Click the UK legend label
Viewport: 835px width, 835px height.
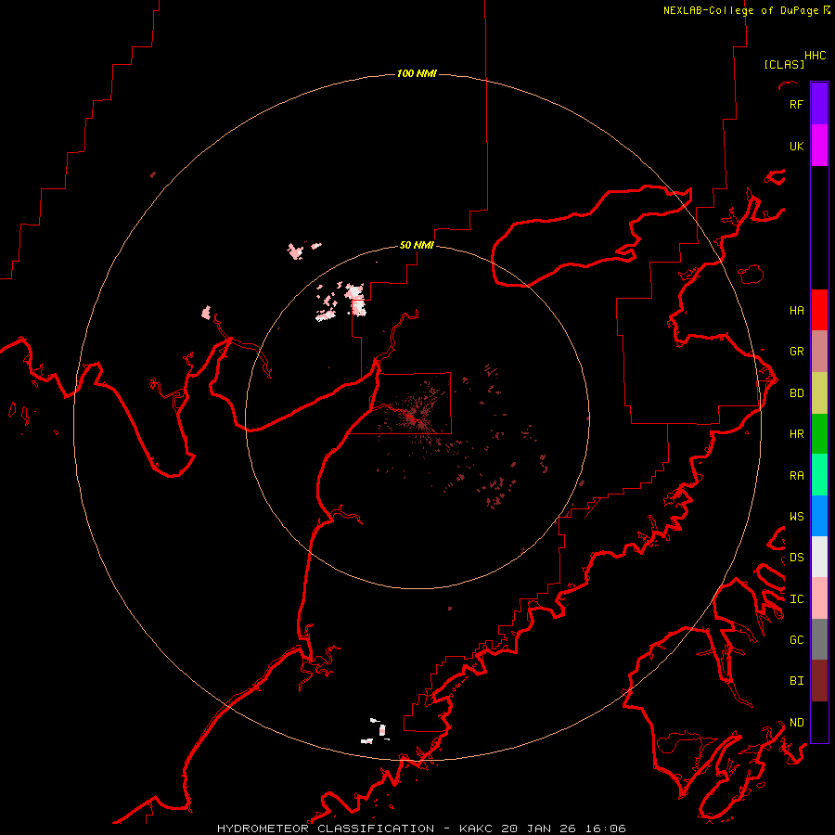click(796, 146)
